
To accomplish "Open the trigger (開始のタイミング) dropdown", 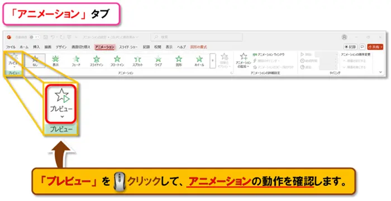I will [x=266, y=61].
